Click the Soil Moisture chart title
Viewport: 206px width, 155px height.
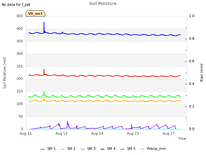[x=103, y=4]
